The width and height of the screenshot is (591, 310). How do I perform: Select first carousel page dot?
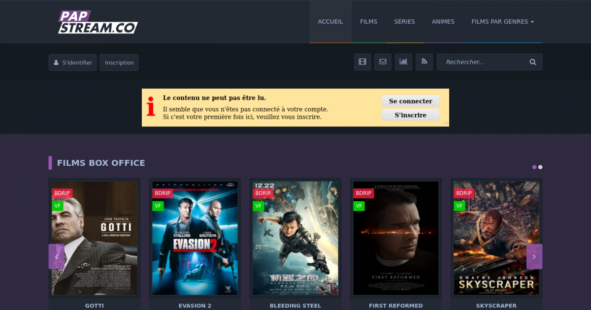(534, 167)
